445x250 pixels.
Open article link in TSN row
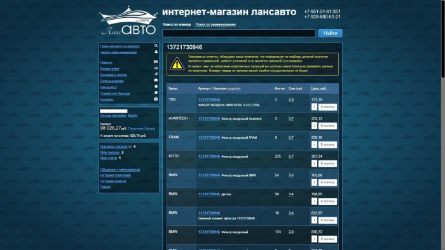pyautogui.click(x=209, y=100)
